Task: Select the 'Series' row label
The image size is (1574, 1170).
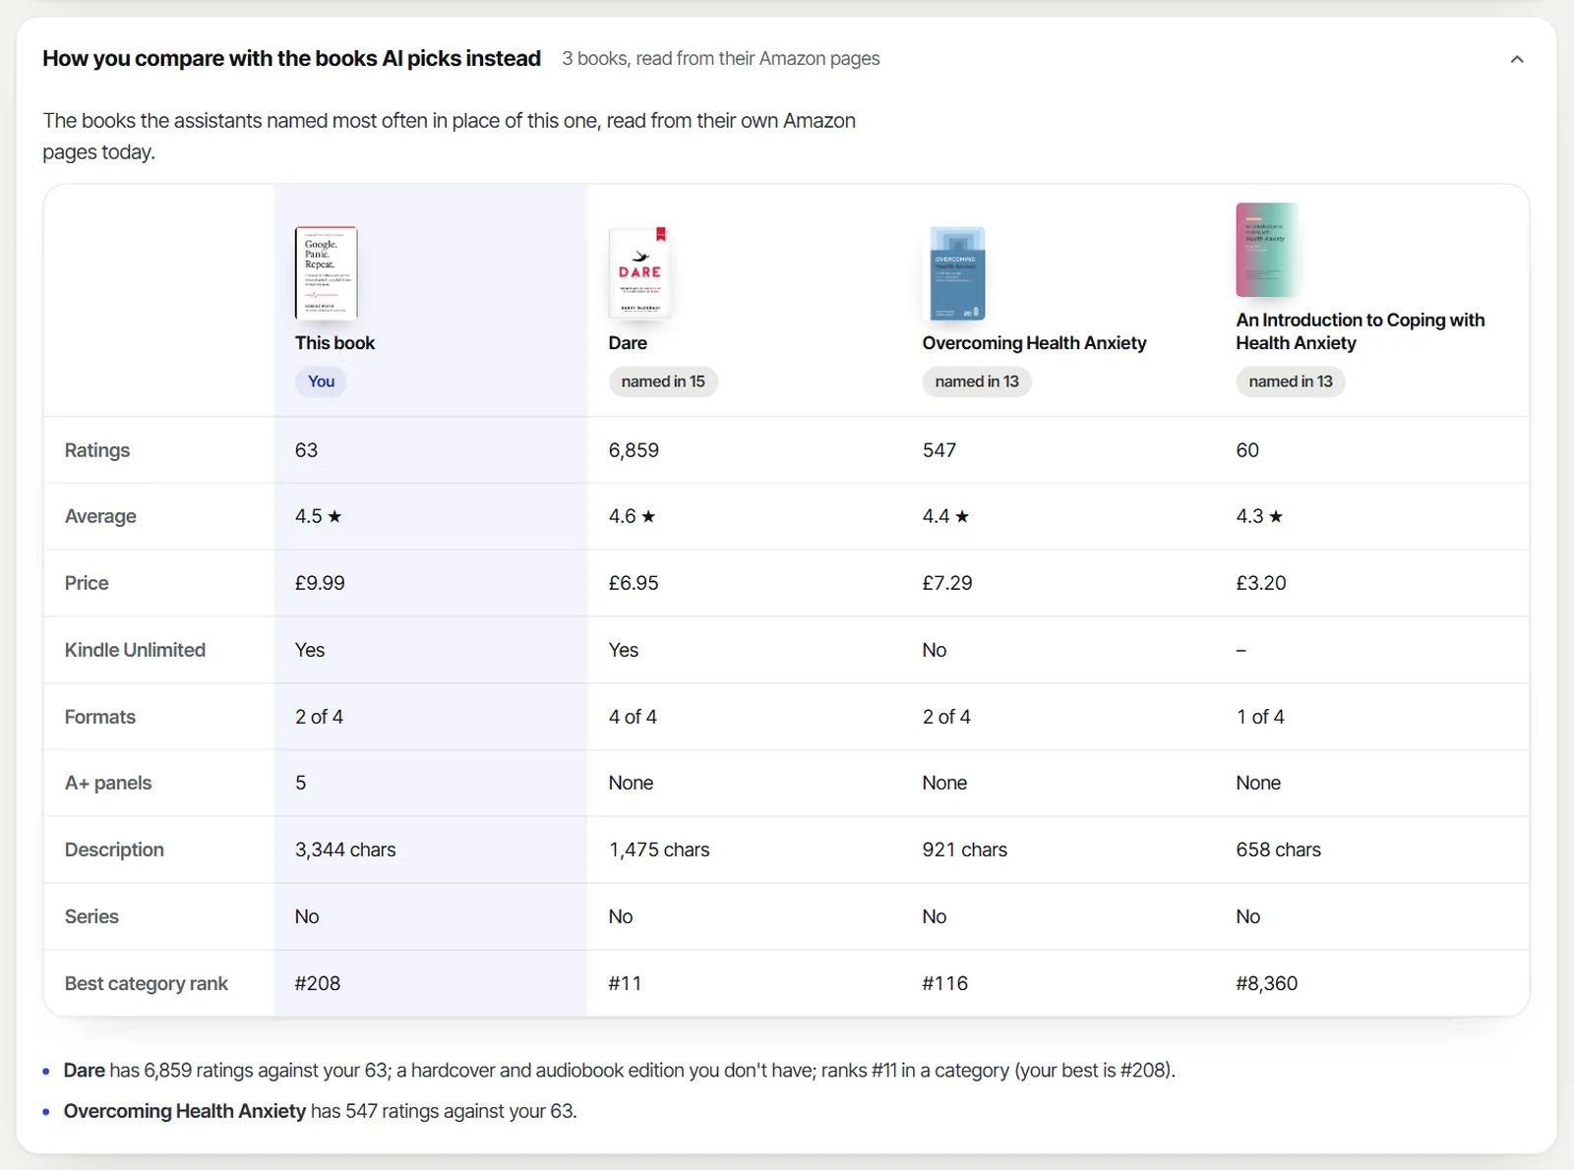Action: coord(91,916)
